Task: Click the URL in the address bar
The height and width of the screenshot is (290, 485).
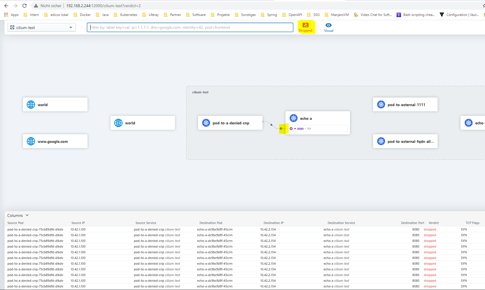Action: [x=103, y=6]
